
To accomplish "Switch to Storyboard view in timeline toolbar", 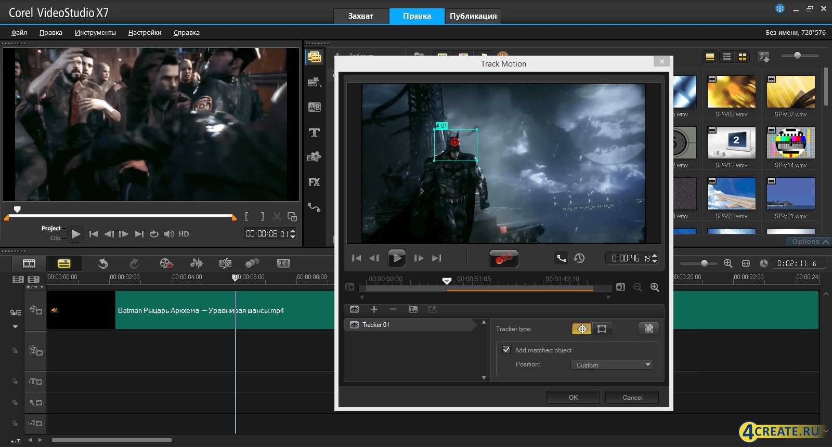I will (29, 264).
